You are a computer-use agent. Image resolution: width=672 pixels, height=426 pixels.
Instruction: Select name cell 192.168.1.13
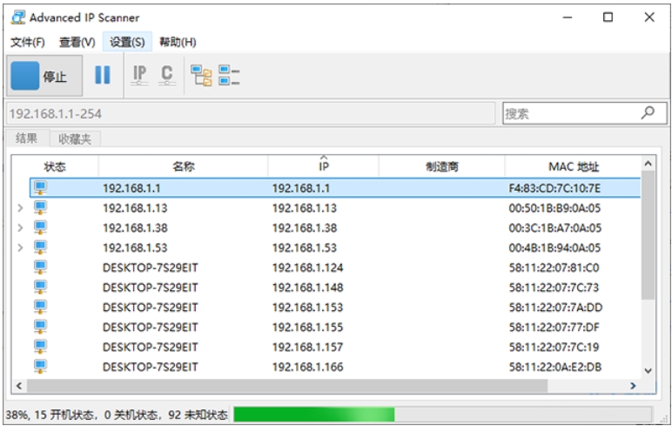coord(135,208)
